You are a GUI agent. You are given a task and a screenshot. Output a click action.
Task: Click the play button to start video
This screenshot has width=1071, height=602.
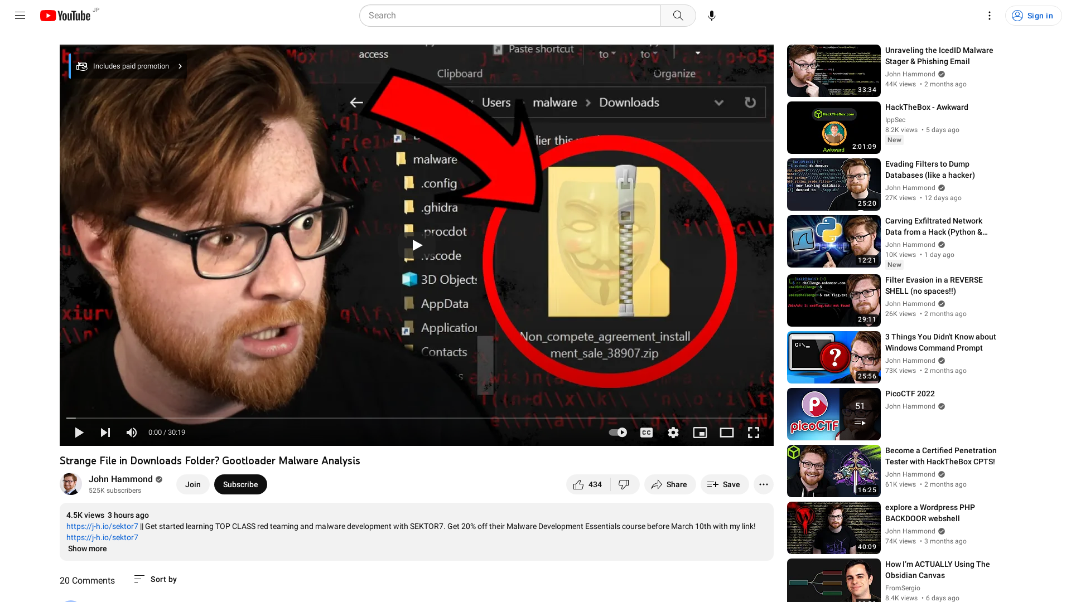[x=78, y=432]
